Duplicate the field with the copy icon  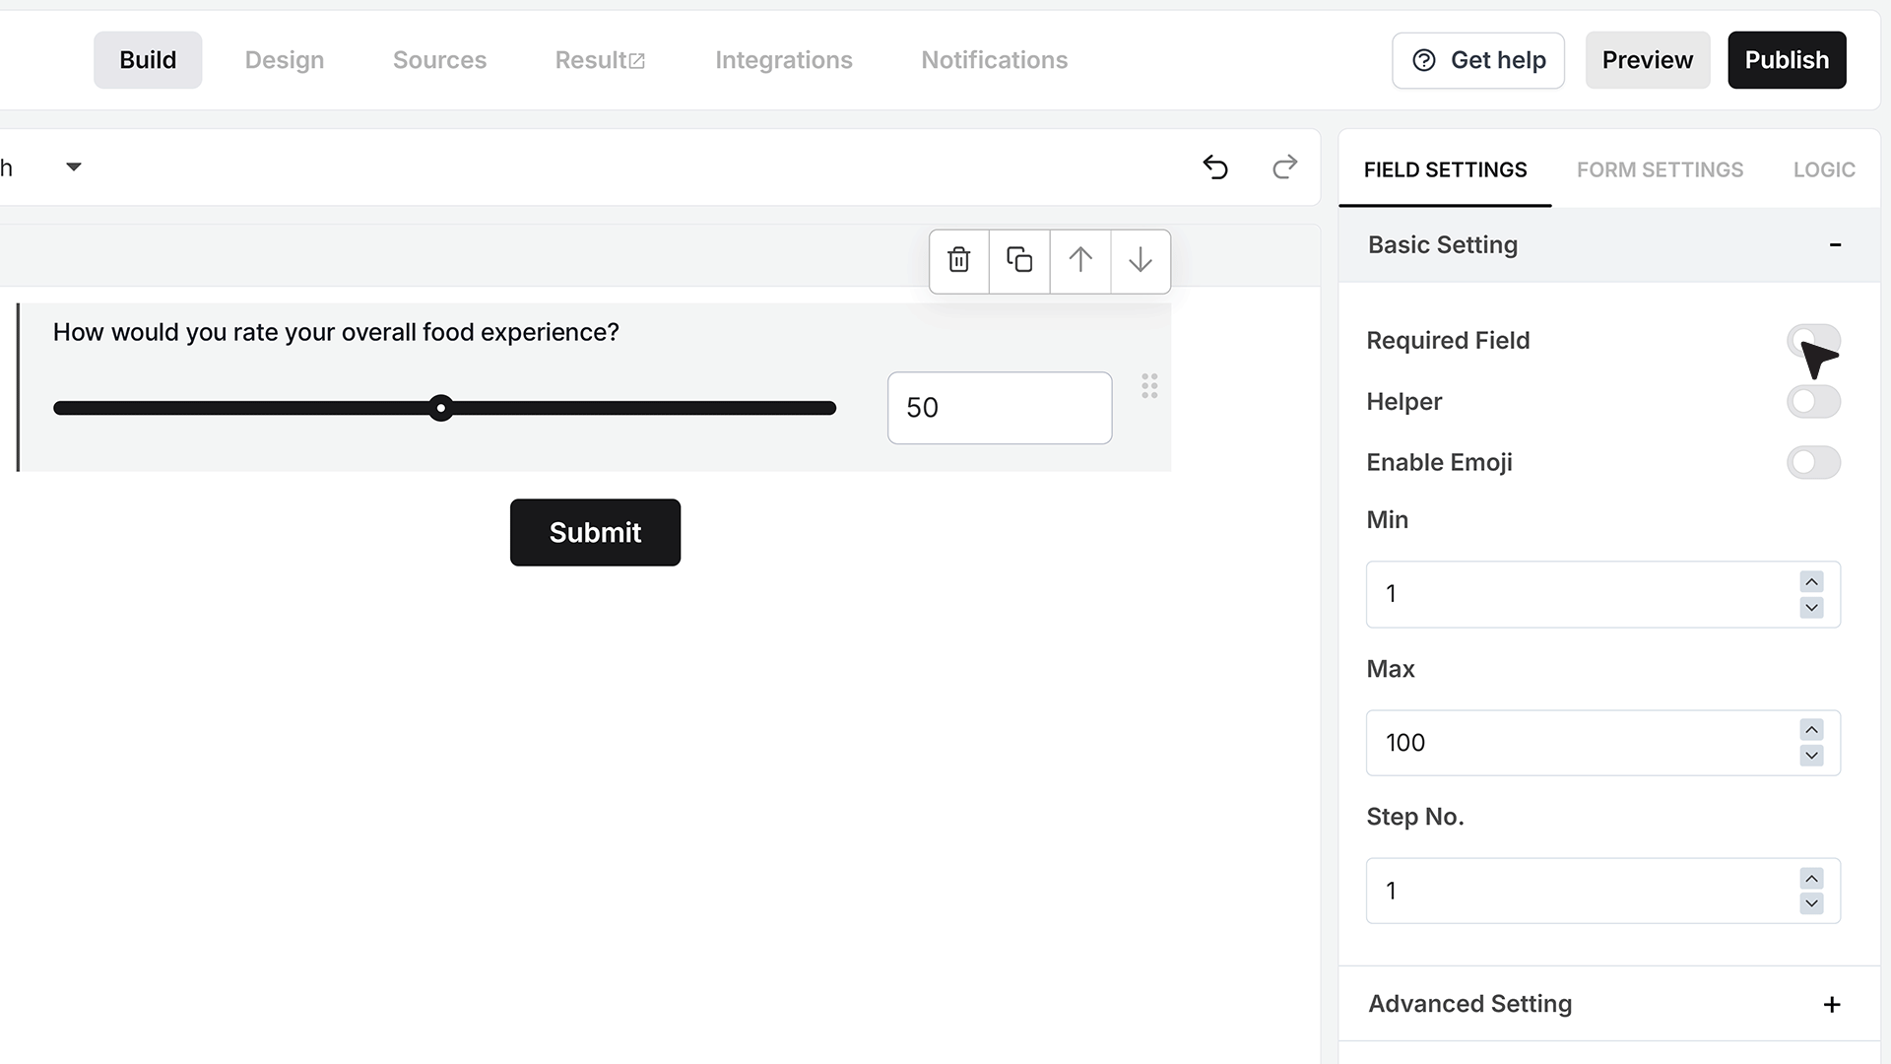(1019, 260)
